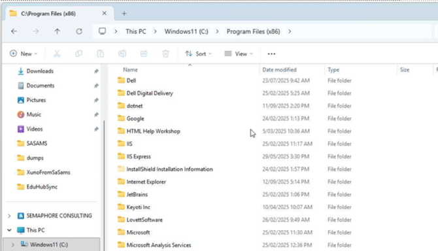This screenshot has height=251, width=438.
Task: Click the Cut scissors icon
Action: tap(57, 54)
